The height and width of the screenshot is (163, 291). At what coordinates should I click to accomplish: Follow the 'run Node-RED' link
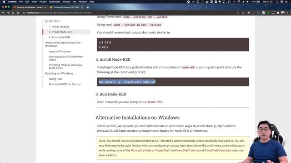click(152, 102)
